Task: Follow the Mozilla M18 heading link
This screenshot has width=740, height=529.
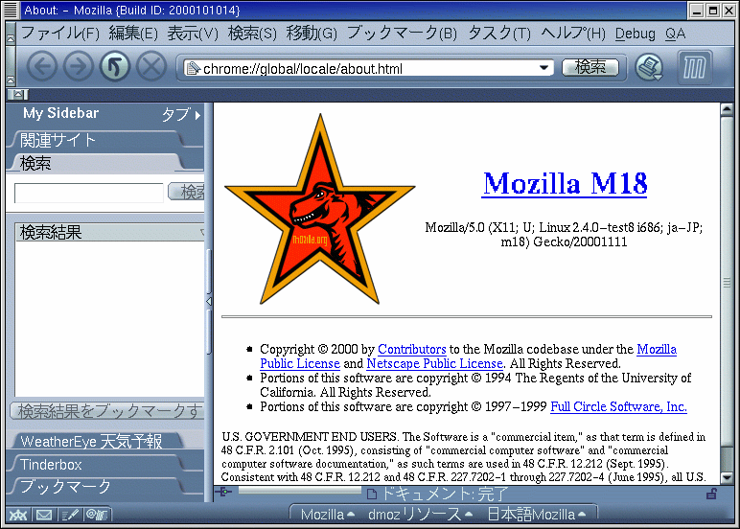Action: point(565,183)
